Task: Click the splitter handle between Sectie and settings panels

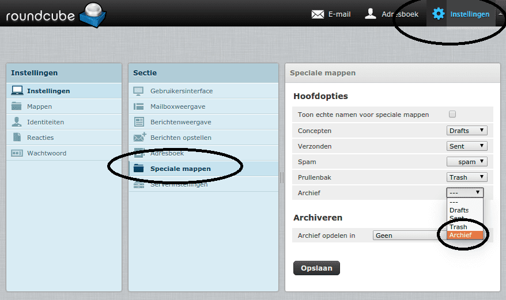Action: pyautogui.click(x=282, y=177)
